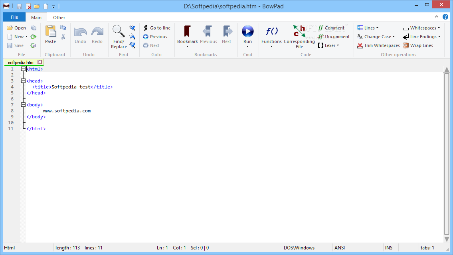Click the Uncomment code button
Viewport: 453px width, 255px height.
point(334,37)
